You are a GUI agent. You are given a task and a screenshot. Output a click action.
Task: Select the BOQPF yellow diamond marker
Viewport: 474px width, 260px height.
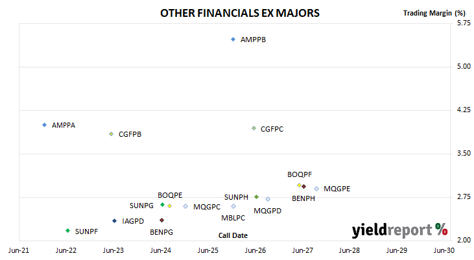[300, 185]
